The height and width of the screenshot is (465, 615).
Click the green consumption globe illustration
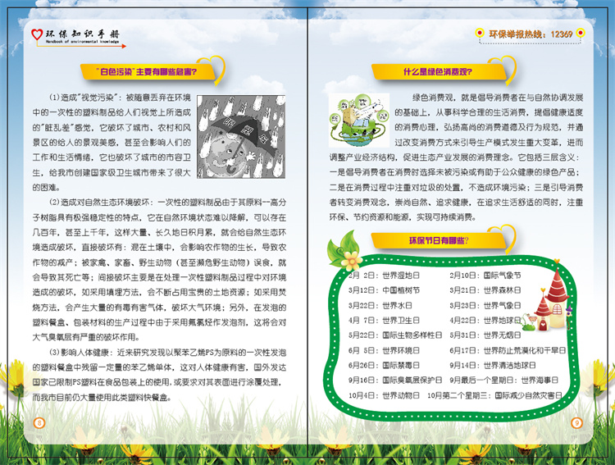pyautogui.click(x=359, y=120)
